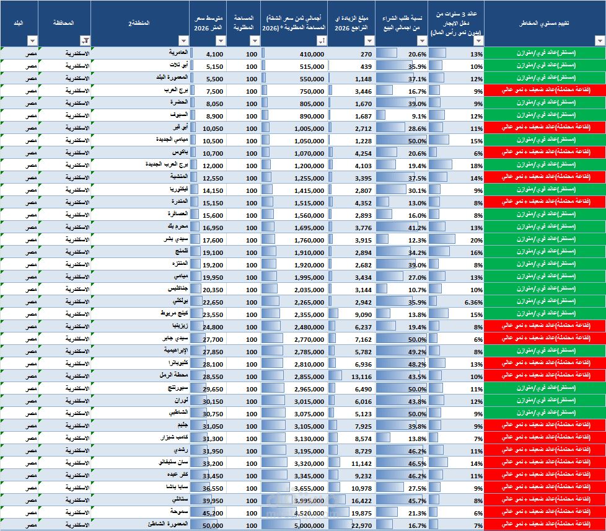Select purchase demand cell 21.3%
The width and height of the screenshot is (606, 531).
[x=402, y=512]
